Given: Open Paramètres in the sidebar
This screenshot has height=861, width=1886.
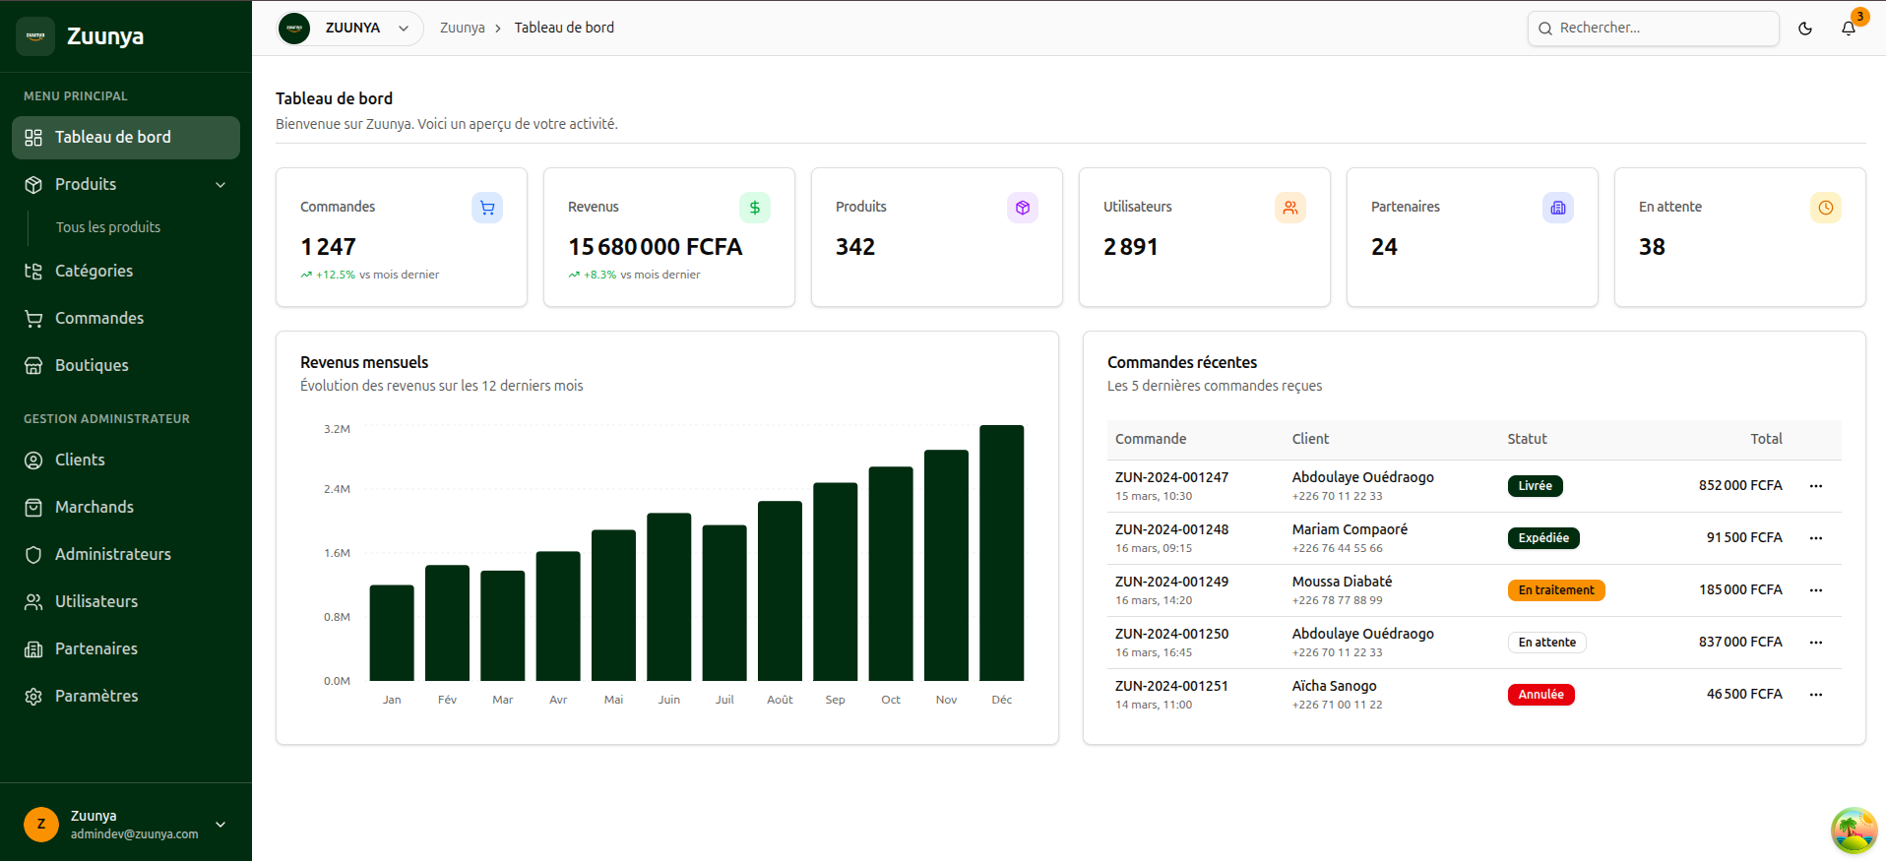Looking at the screenshot, I should click(96, 697).
